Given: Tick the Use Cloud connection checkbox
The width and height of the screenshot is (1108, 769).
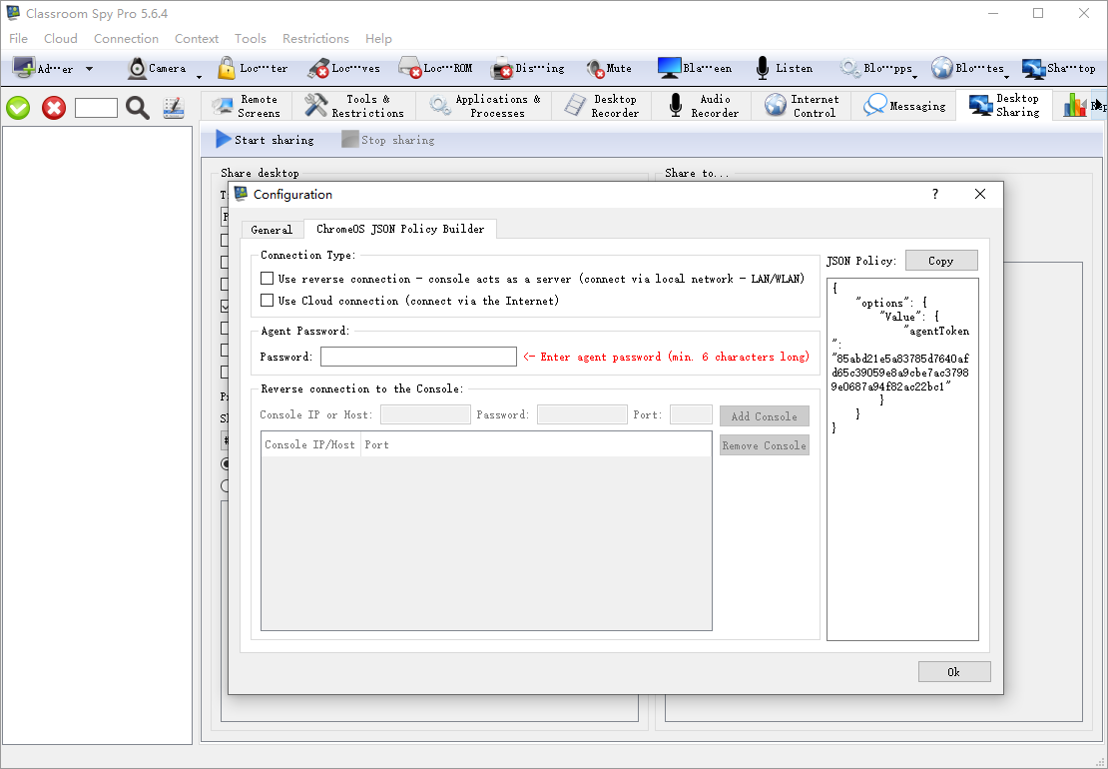Looking at the screenshot, I should pos(267,301).
